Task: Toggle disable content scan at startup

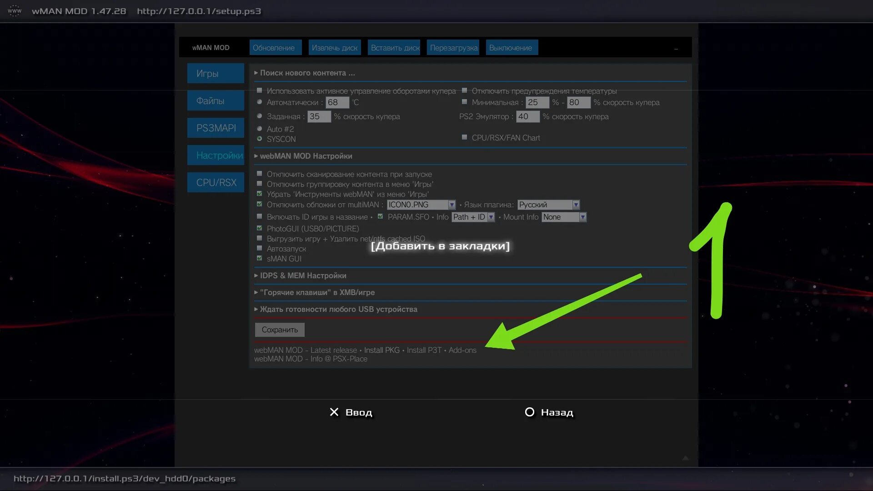Action: 259,174
